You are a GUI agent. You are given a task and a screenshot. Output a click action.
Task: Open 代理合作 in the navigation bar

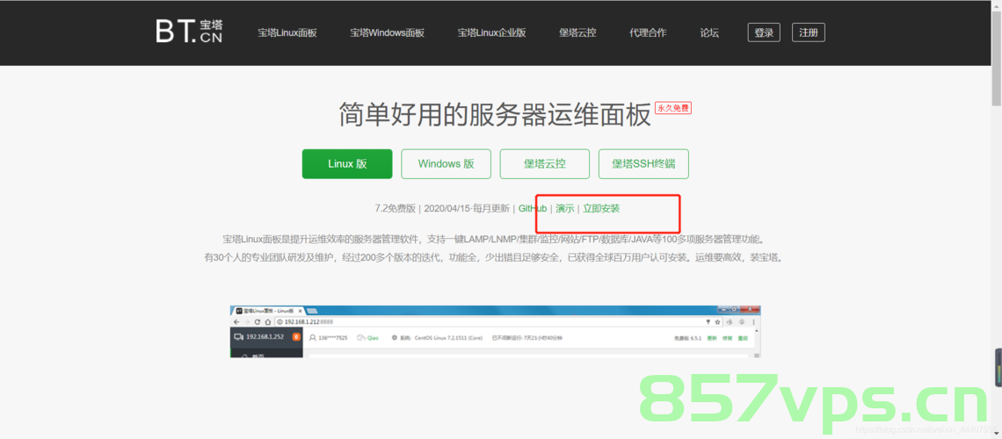tap(647, 32)
